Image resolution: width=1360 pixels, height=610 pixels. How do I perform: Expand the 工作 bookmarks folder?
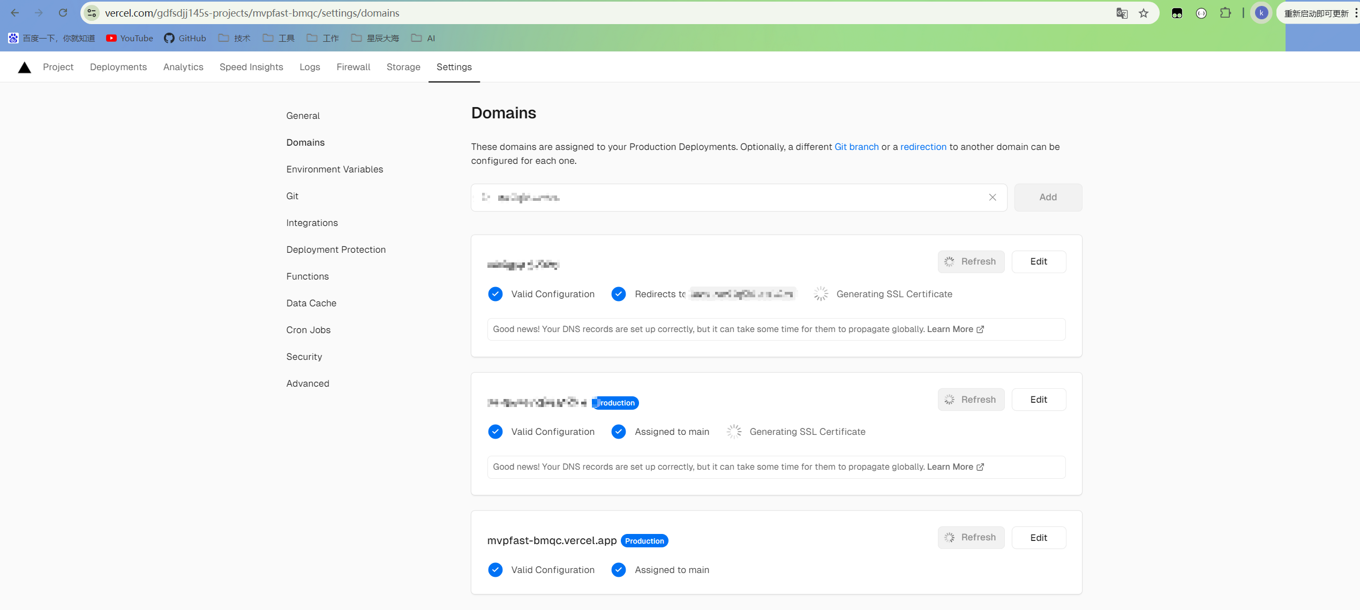pos(323,38)
